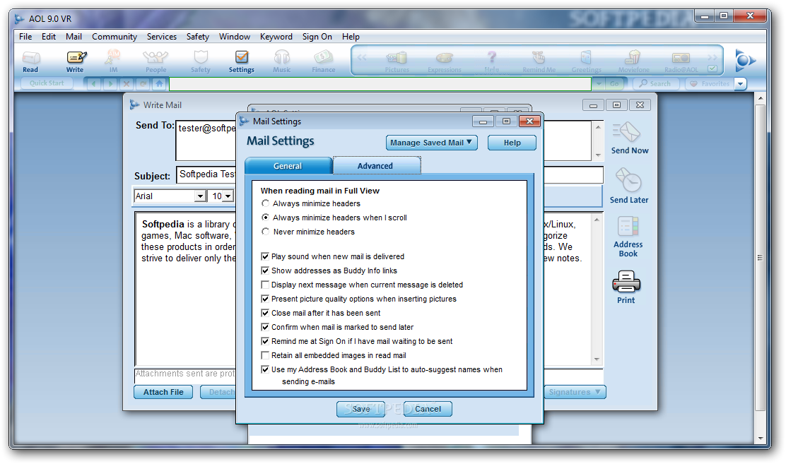Click the Quick Start button
Viewport: 786px width, 464px height.
(x=47, y=83)
